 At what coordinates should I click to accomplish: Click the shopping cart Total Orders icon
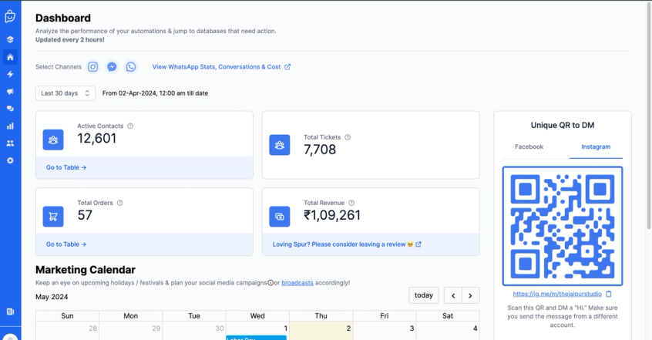(x=53, y=217)
